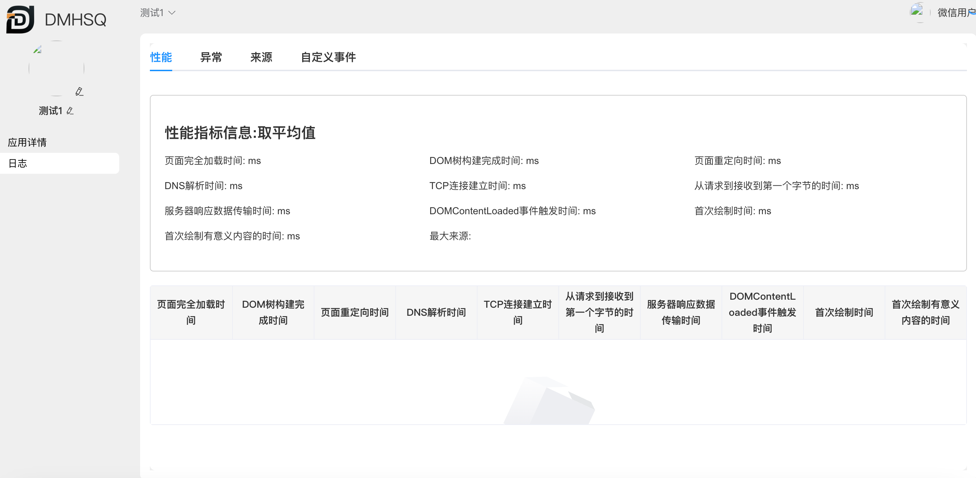Image resolution: width=976 pixels, height=478 pixels.
Task: Click the 页面完全加载时间 column header
Action: [191, 312]
